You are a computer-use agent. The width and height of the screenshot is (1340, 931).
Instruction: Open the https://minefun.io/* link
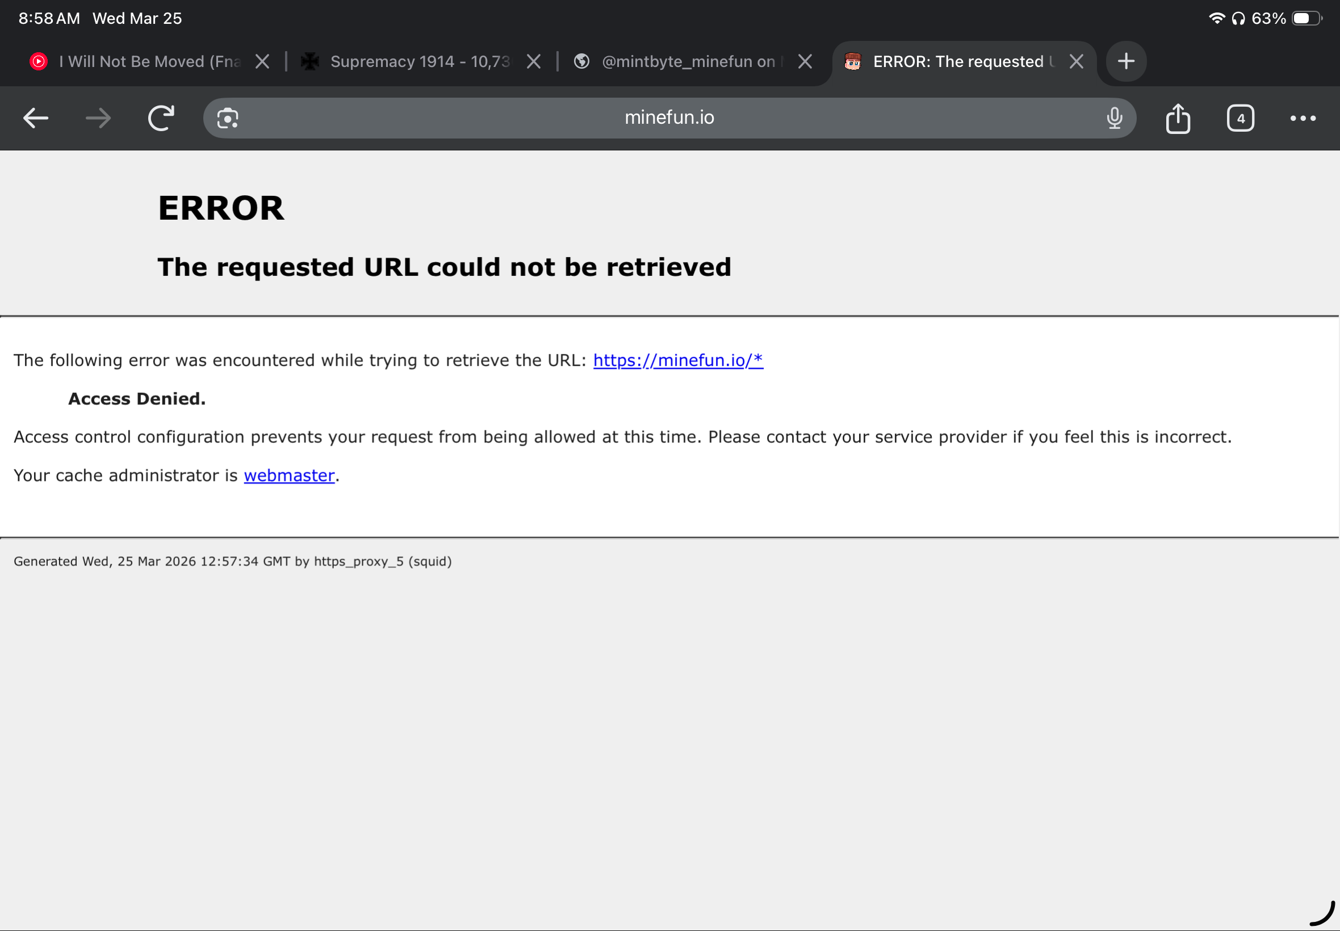[678, 360]
